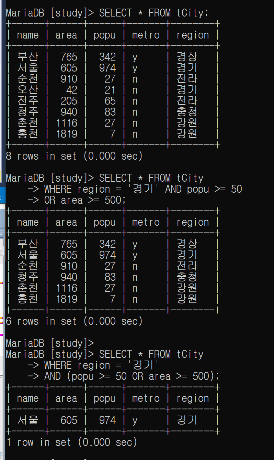This screenshot has width=274, height=460.
Task: Click the empty 'MariaDB [study]>' prompt with no command
Action: [50, 343]
